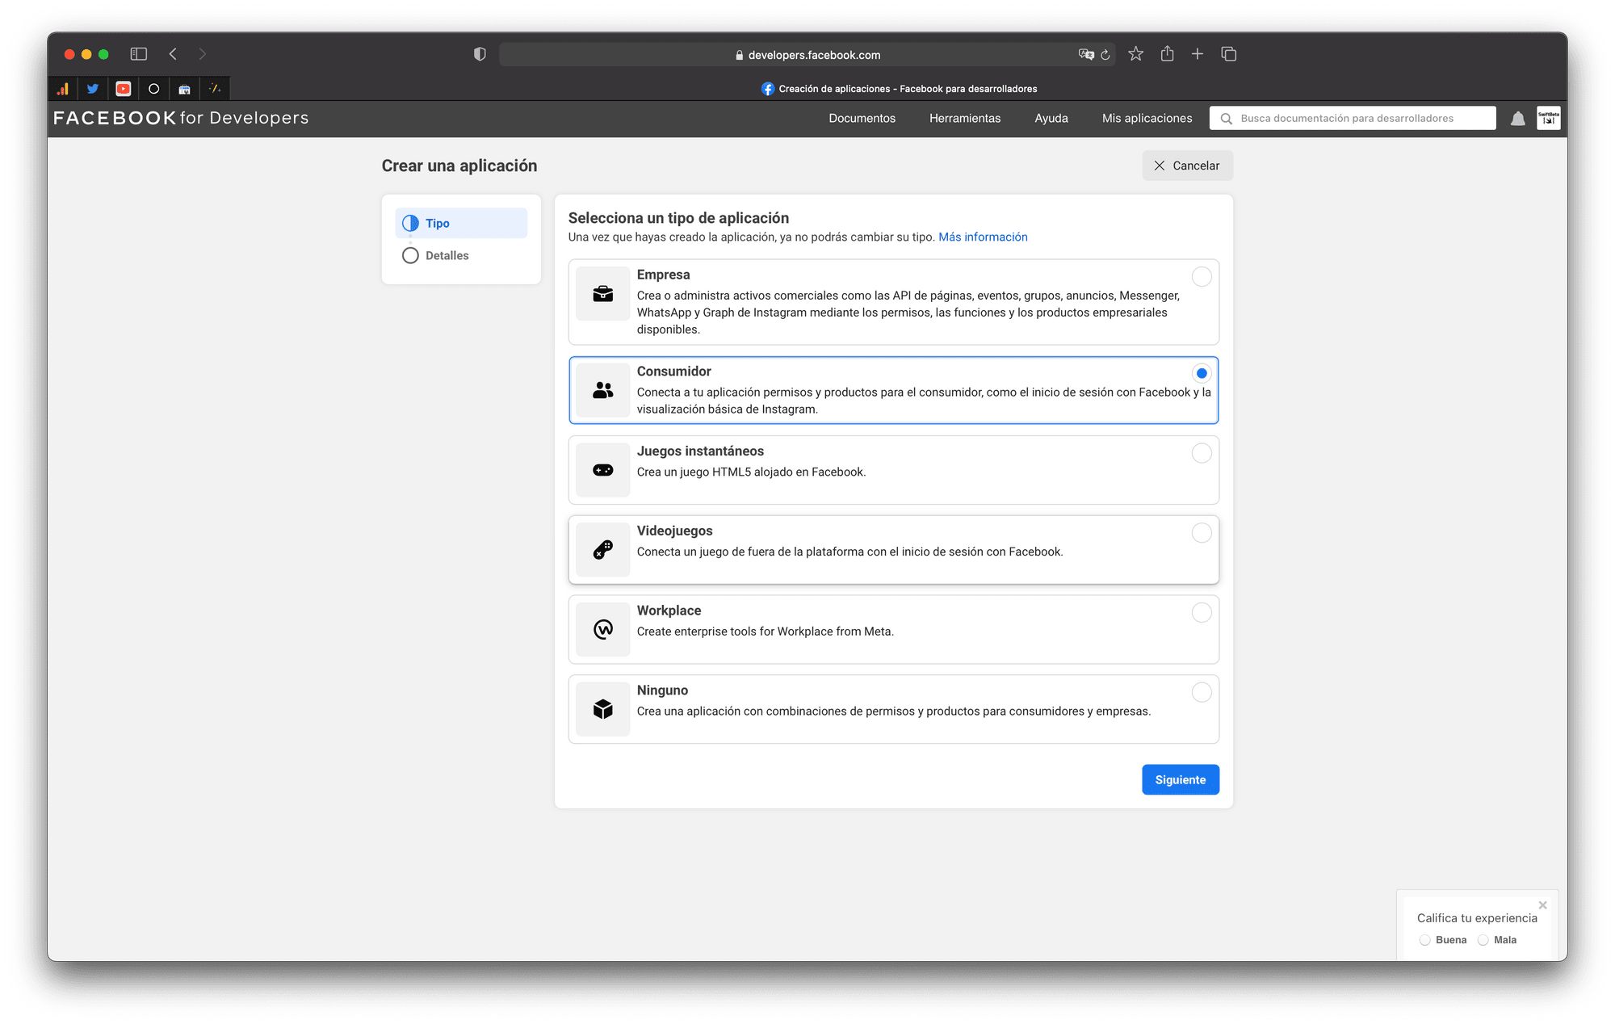1615x1024 pixels.
Task: Click the documentation search field
Action: coord(1353,119)
